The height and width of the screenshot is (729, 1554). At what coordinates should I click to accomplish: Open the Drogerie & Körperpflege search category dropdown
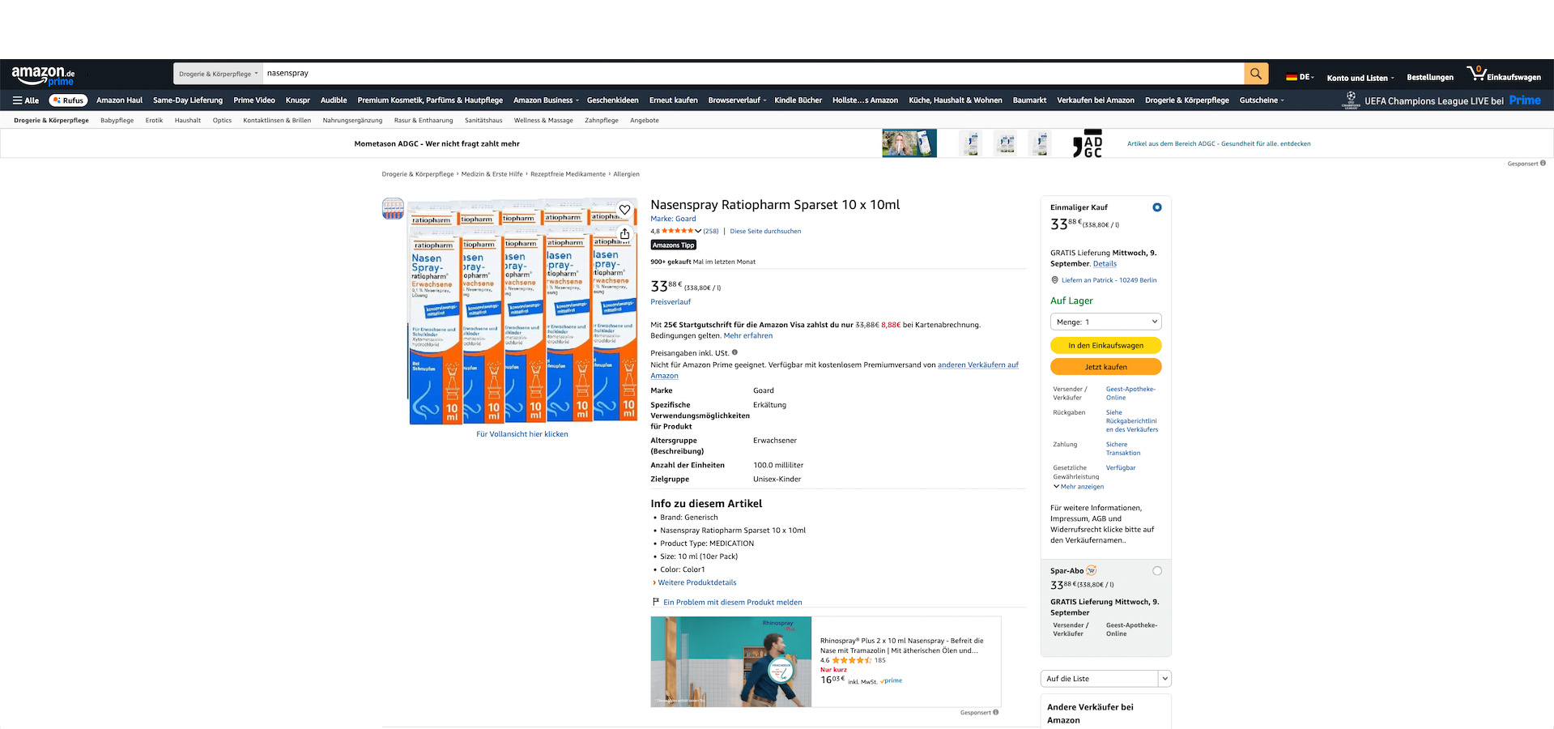218,74
